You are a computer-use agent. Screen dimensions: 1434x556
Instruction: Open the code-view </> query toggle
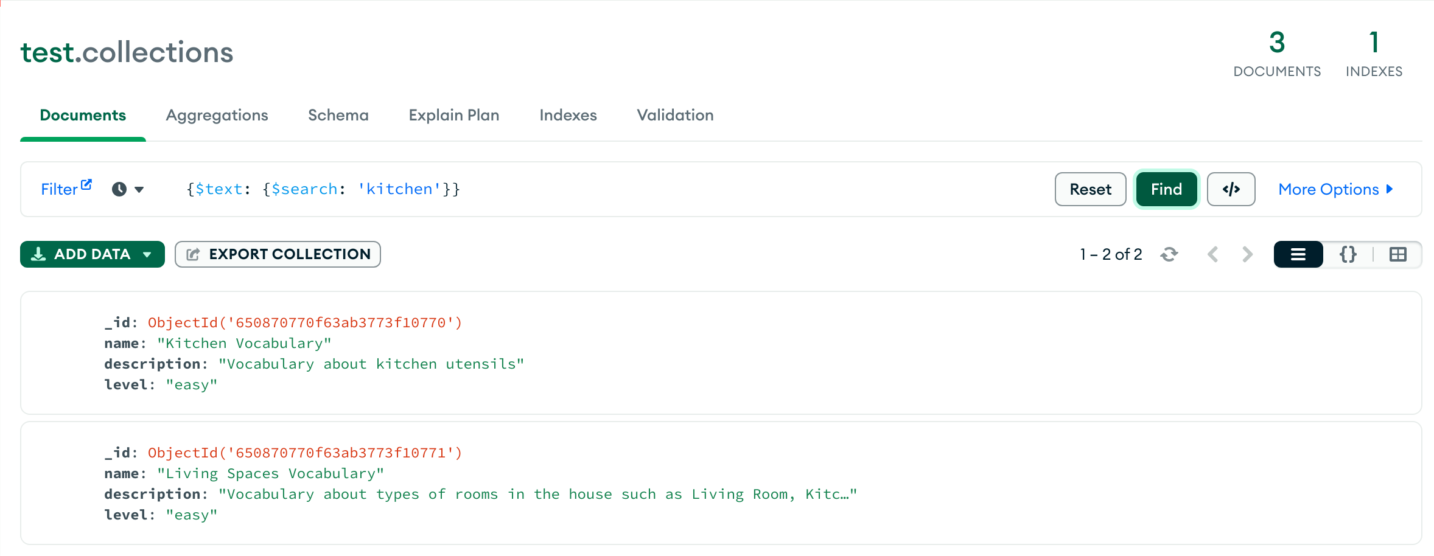(x=1231, y=189)
